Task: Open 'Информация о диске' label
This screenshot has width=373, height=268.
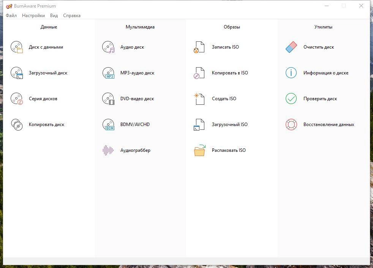Action: pos(326,73)
